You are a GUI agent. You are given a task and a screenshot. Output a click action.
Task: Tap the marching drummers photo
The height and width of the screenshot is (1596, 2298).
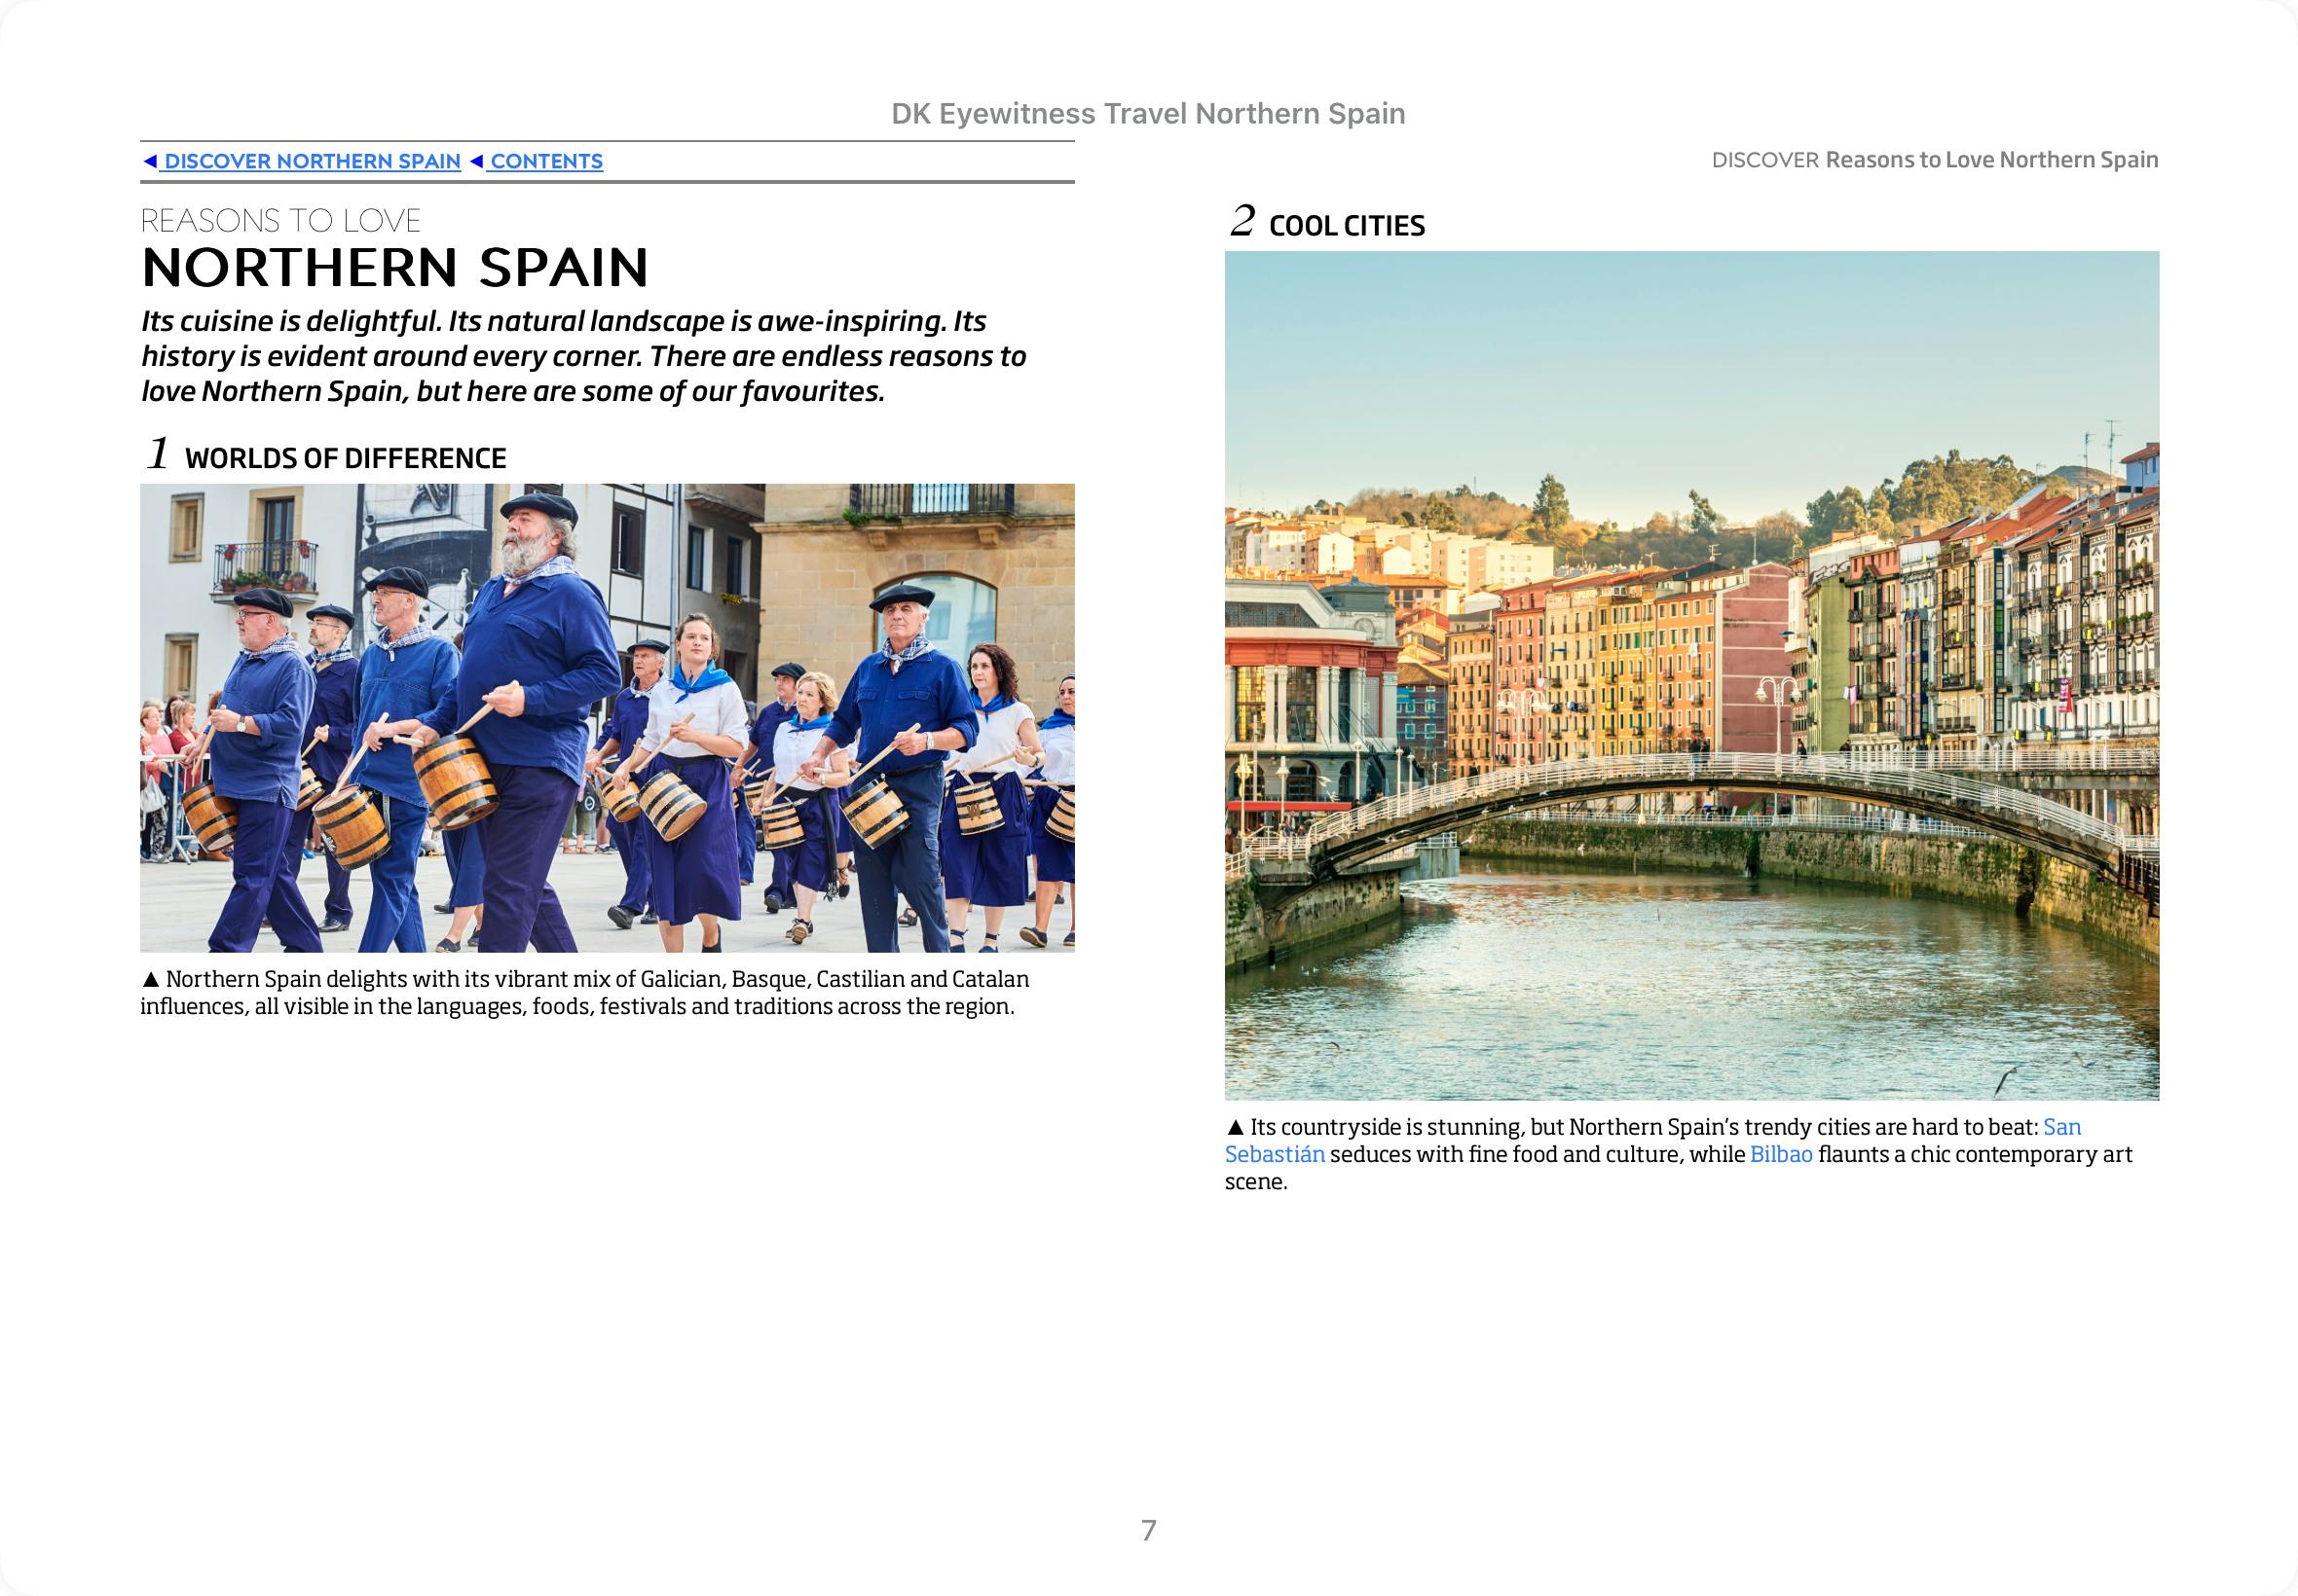[607, 717]
